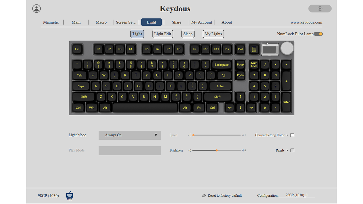Select the rotary knob on keyboard
The width and height of the screenshot is (363, 204).
(x=287, y=48)
